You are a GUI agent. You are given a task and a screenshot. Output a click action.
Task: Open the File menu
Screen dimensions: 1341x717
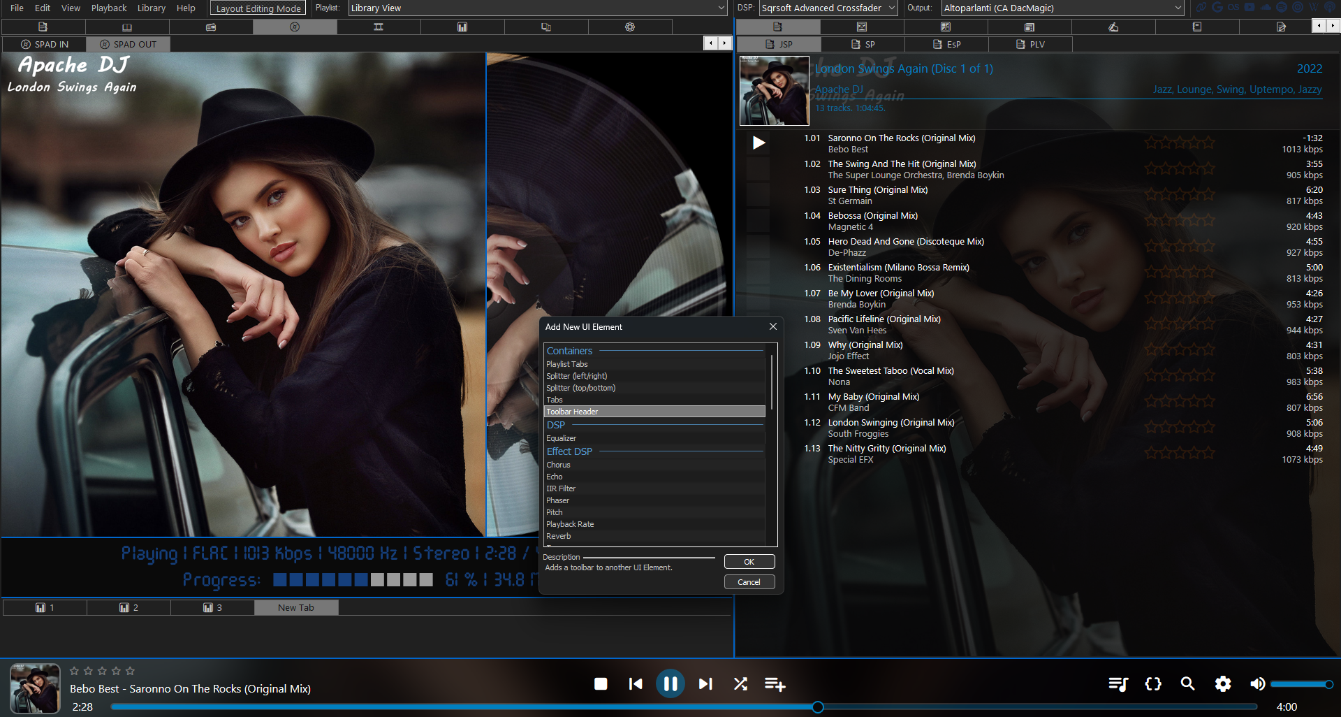coord(17,8)
